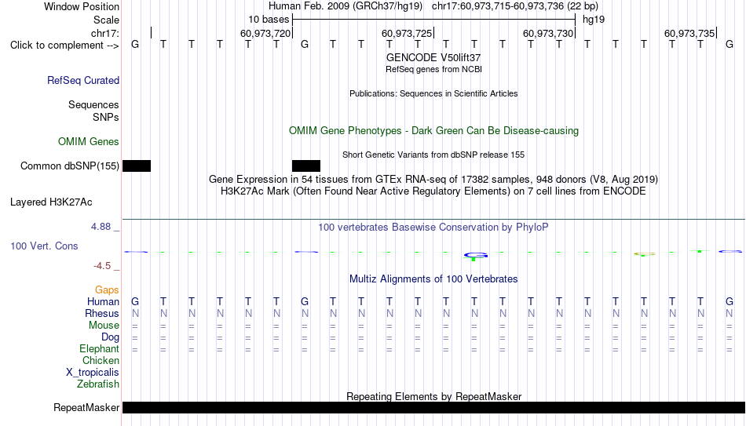Click the SNPs track label
The image size is (746, 426).
click(x=106, y=117)
